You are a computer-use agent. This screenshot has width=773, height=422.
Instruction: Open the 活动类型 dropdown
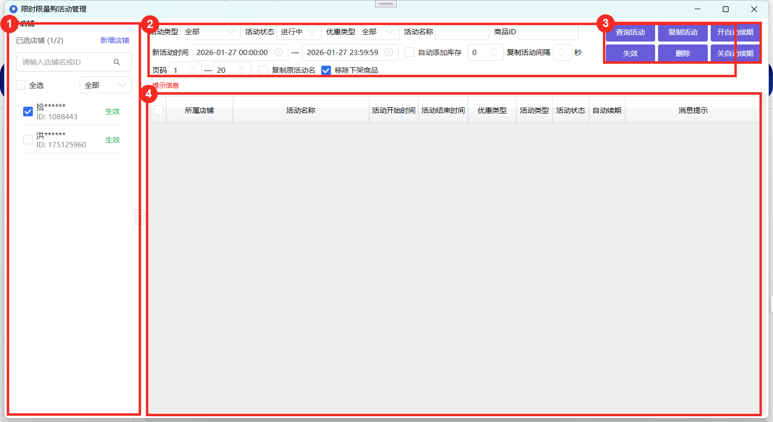(210, 32)
